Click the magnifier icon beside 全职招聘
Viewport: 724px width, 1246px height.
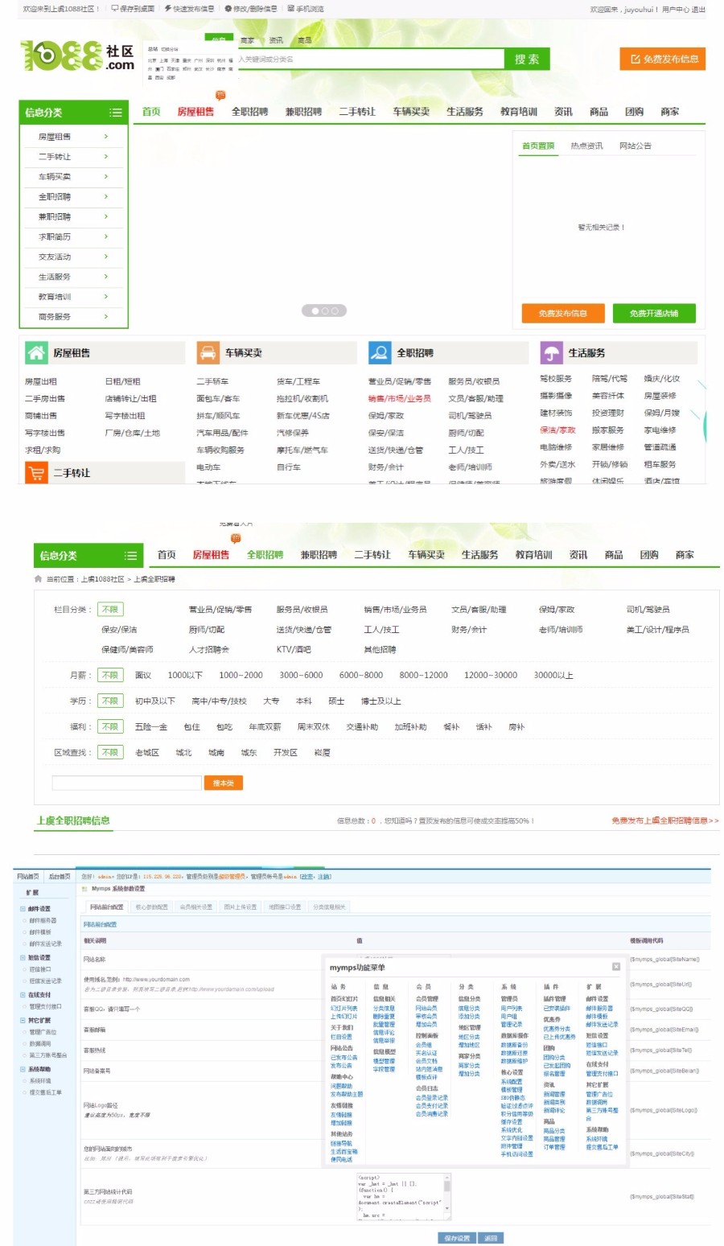click(x=379, y=352)
